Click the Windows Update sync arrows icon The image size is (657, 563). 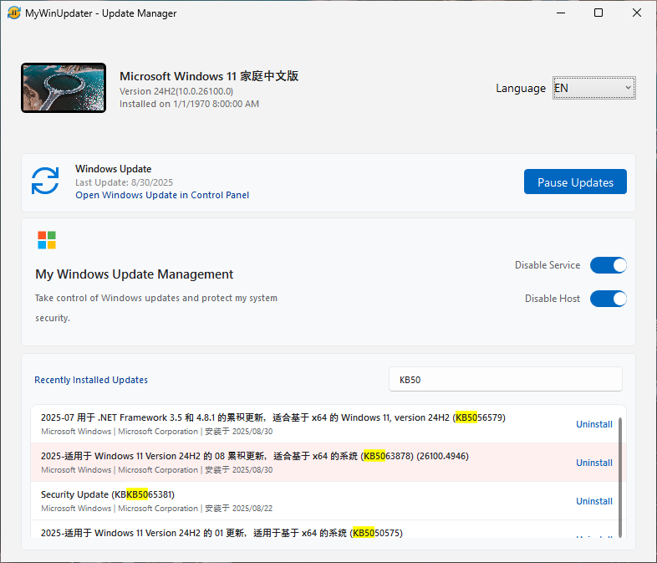45,181
